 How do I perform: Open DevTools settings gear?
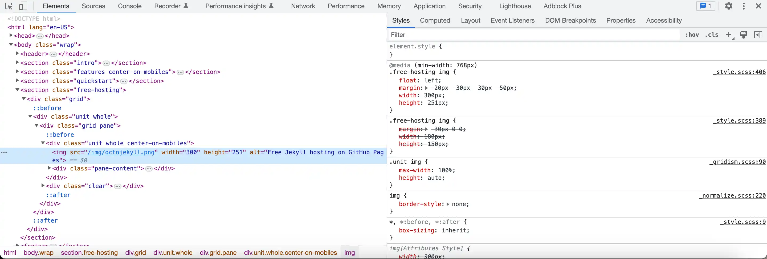pos(728,6)
